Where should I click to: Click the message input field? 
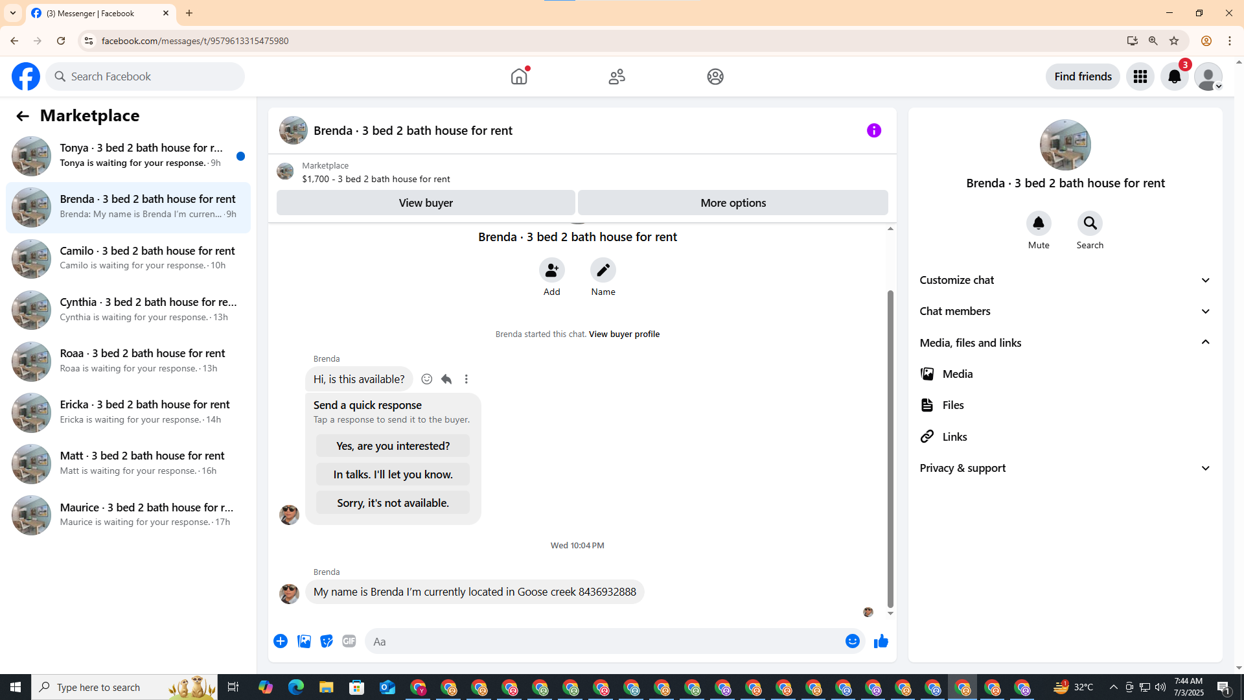click(603, 642)
